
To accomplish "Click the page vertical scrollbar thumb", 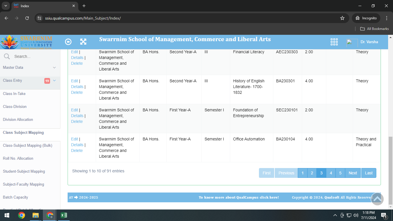I will 391,170.
